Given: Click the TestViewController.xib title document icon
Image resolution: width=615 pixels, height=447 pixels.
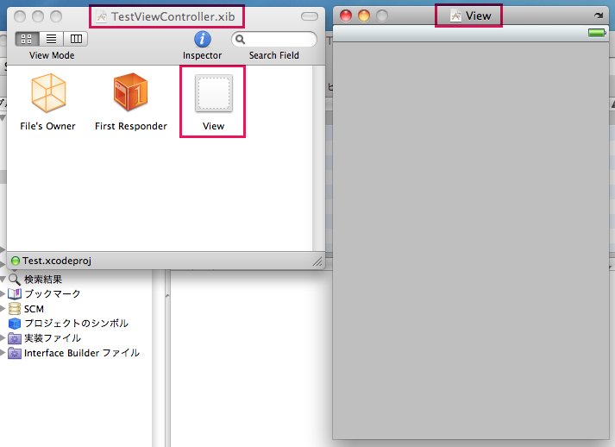Looking at the screenshot, I should pyautogui.click(x=102, y=17).
